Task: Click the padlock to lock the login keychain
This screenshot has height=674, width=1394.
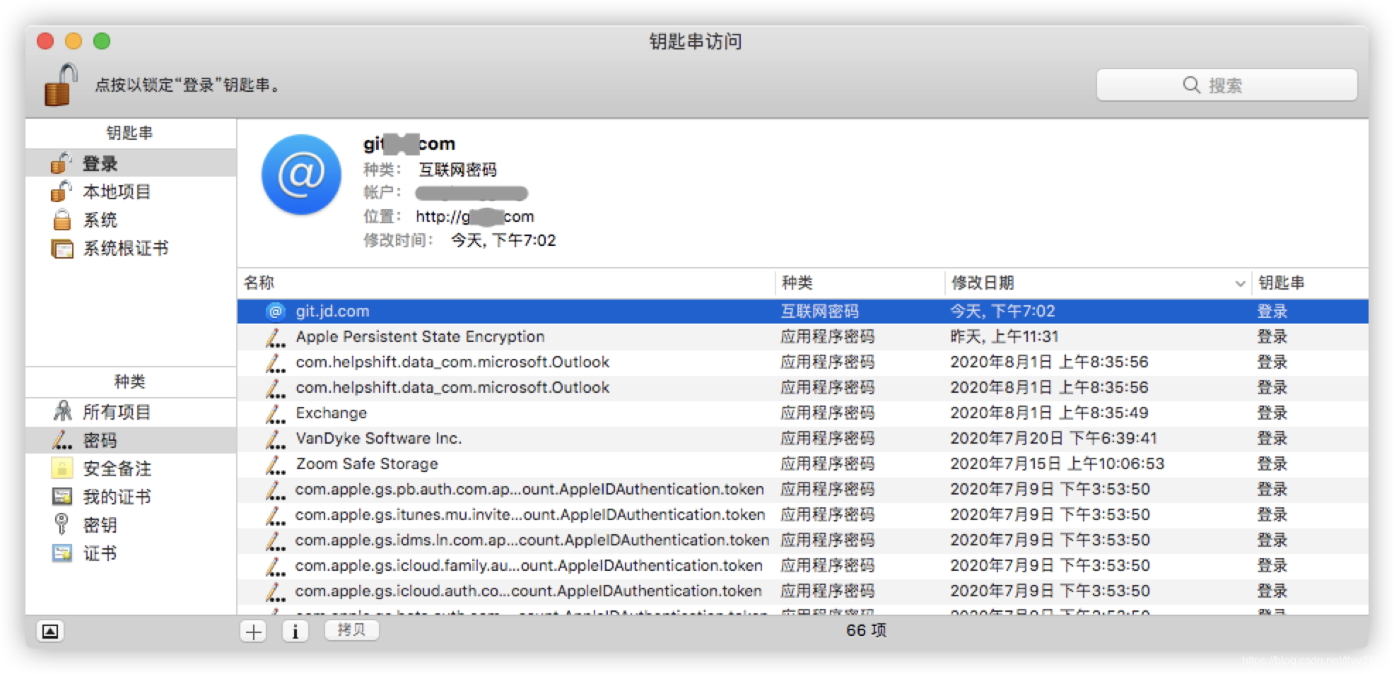Action: [60, 85]
